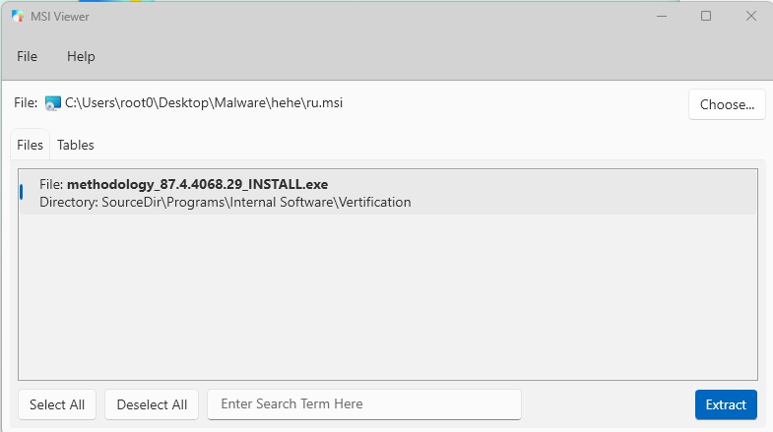Click the MSI Viewer app icon in title bar

18,17
